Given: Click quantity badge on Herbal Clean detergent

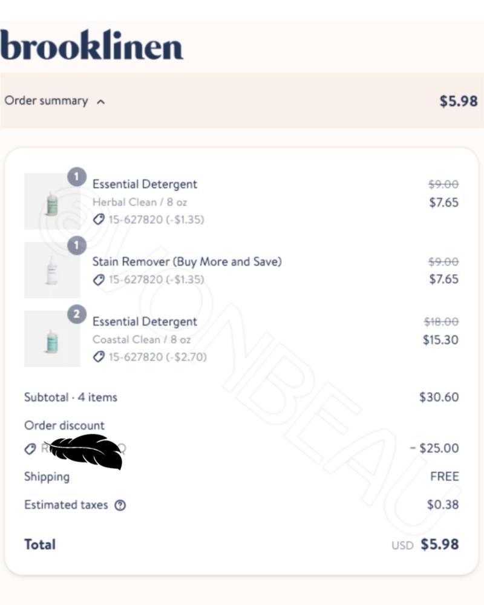Looking at the screenshot, I should 77,177.
